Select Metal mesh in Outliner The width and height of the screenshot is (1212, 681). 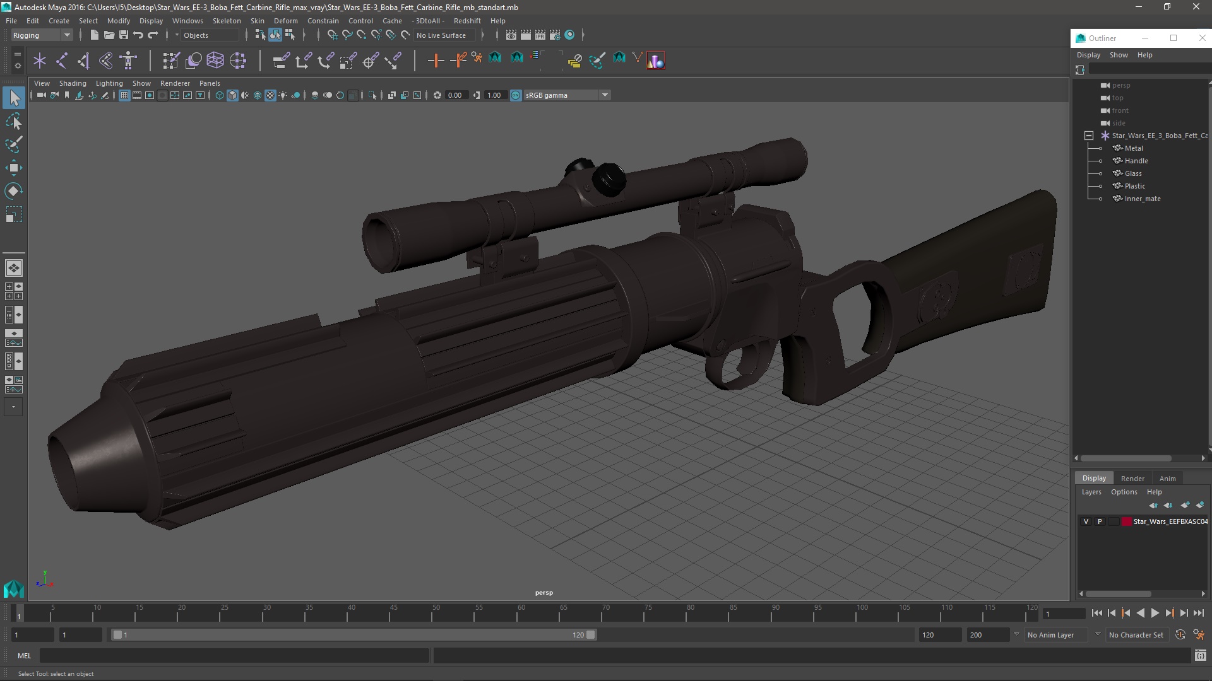1134,148
